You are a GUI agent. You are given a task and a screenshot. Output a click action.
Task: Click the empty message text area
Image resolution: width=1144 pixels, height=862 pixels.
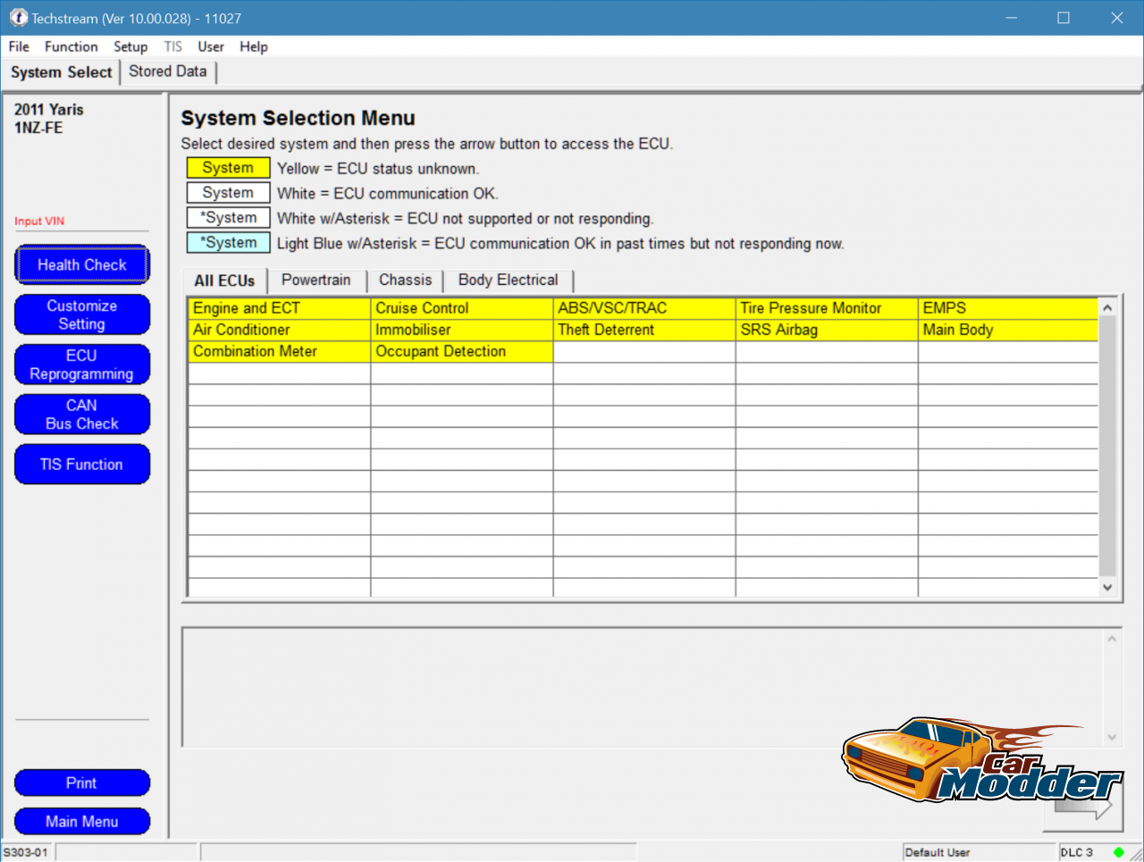tap(643, 687)
